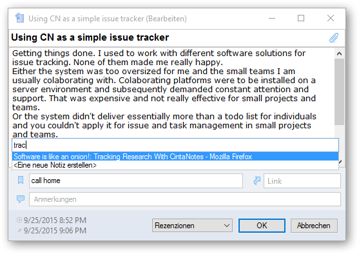Click the created date clock icon

[19, 220]
